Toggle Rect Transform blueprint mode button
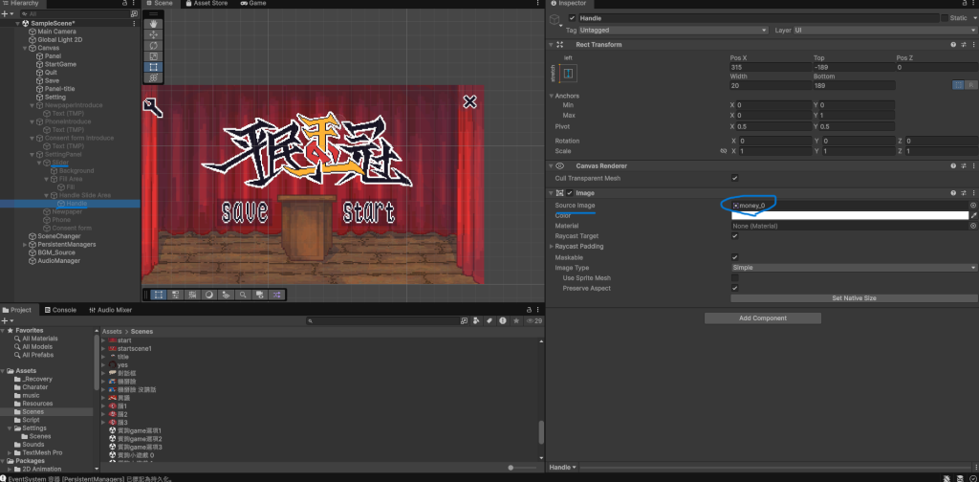The height and width of the screenshot is (482, 979). [958, 85]
